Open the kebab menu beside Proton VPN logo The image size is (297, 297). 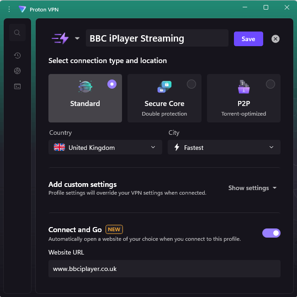click(9, 9)
